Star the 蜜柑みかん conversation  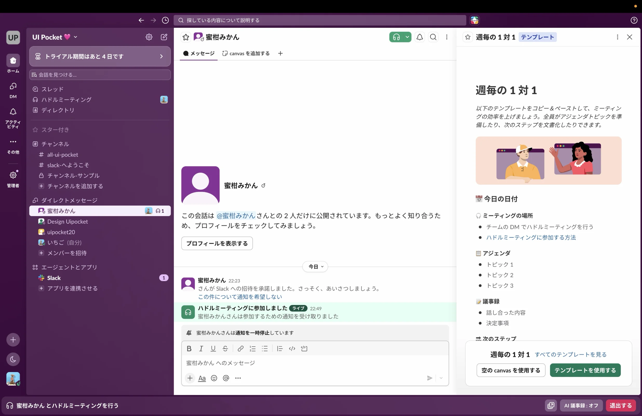click(186, 37)
